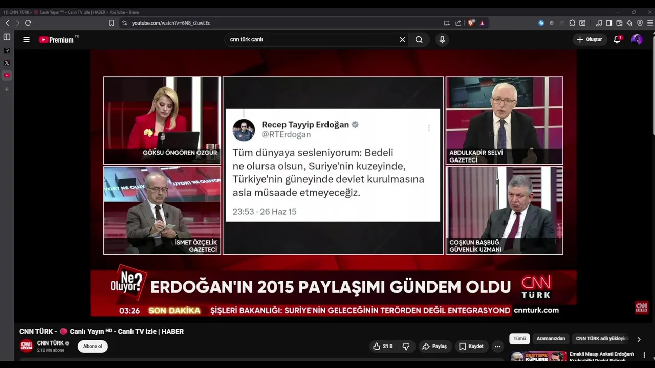
Task: Select the Aramanızdan filter chip
Action: point(551,339)
